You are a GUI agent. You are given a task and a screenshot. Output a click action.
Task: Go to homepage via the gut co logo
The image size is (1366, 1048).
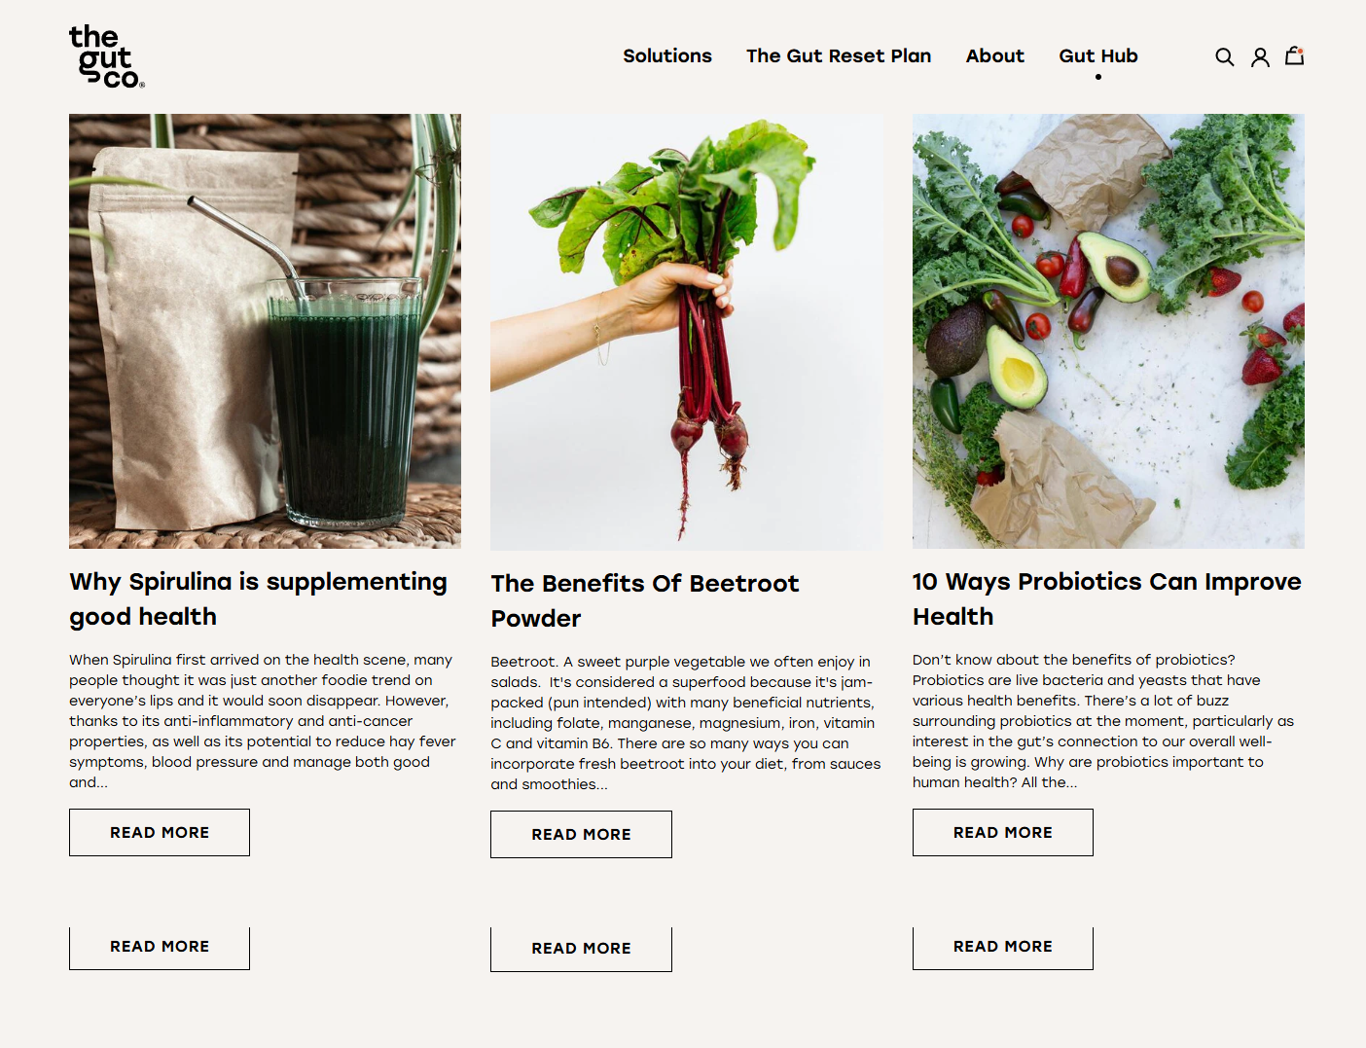coord(107,56)
